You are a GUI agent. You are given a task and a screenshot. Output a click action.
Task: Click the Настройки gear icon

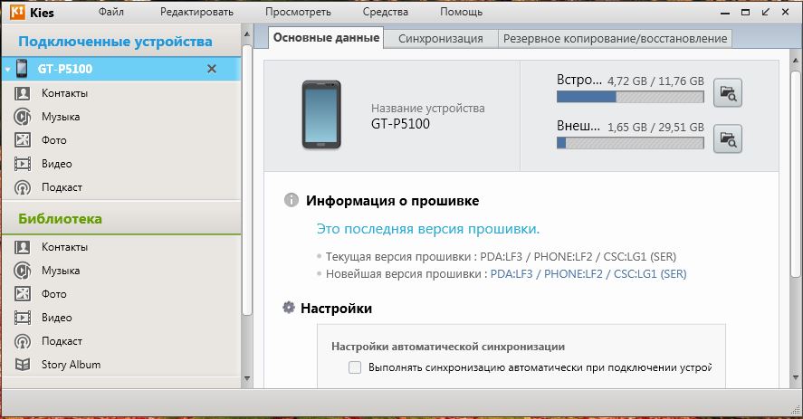coord(289,308)
